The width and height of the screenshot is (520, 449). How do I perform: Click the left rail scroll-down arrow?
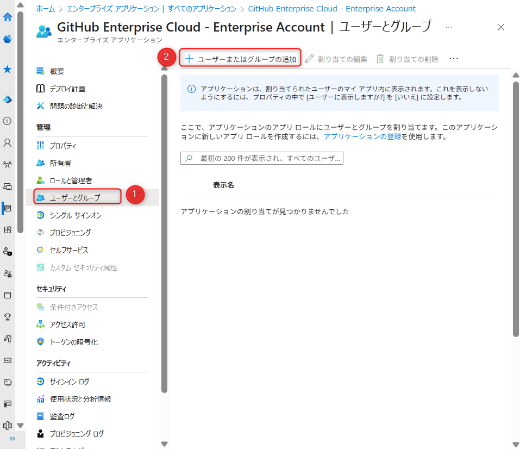20,426
